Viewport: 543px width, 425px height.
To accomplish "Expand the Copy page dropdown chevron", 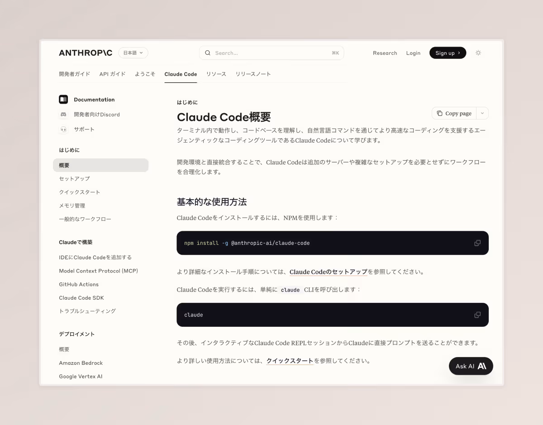I will tap(482, 113).
